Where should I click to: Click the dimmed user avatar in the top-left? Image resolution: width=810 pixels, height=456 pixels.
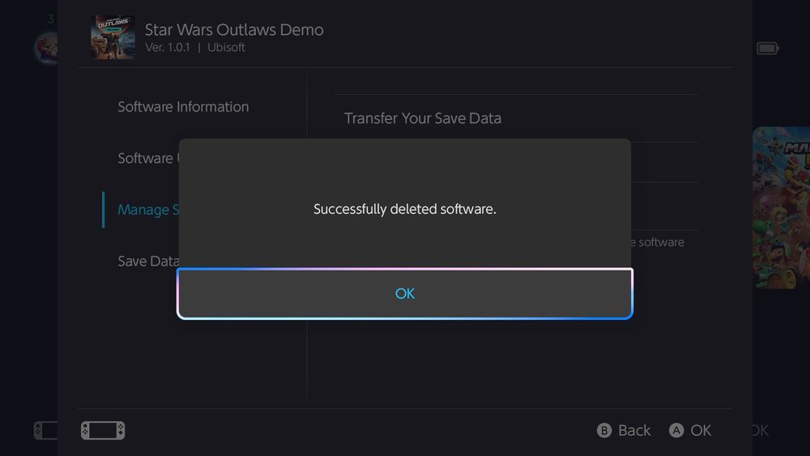coord(45,49)
